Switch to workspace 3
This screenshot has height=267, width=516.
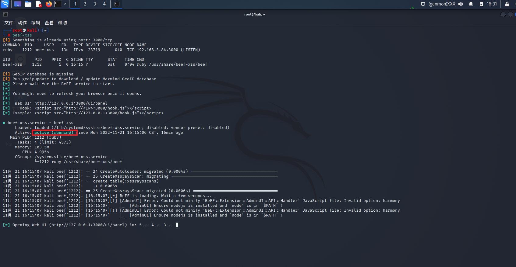click(95, 4)
